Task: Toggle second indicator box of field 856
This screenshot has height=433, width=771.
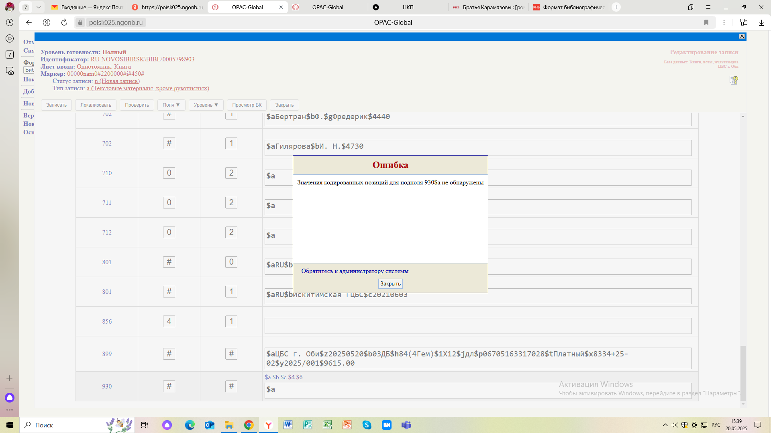Action: [x=231, y=321]
